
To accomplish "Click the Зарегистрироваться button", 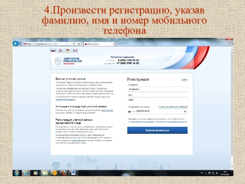I will tap(157, 130).
